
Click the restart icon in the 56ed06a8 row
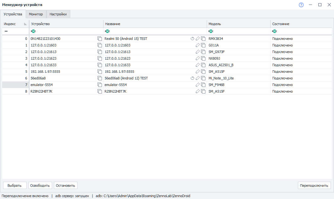coord(192,78)
